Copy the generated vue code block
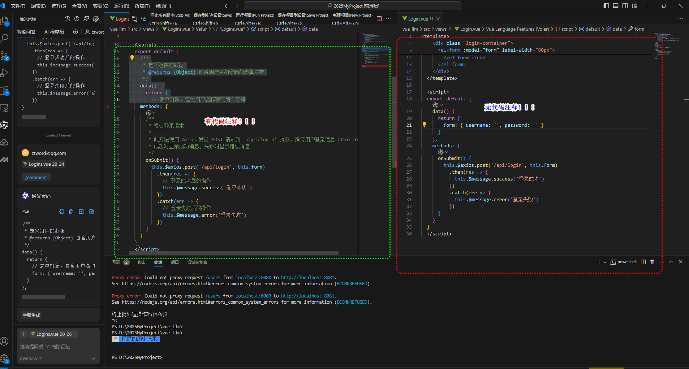 [x=71, y=212]
